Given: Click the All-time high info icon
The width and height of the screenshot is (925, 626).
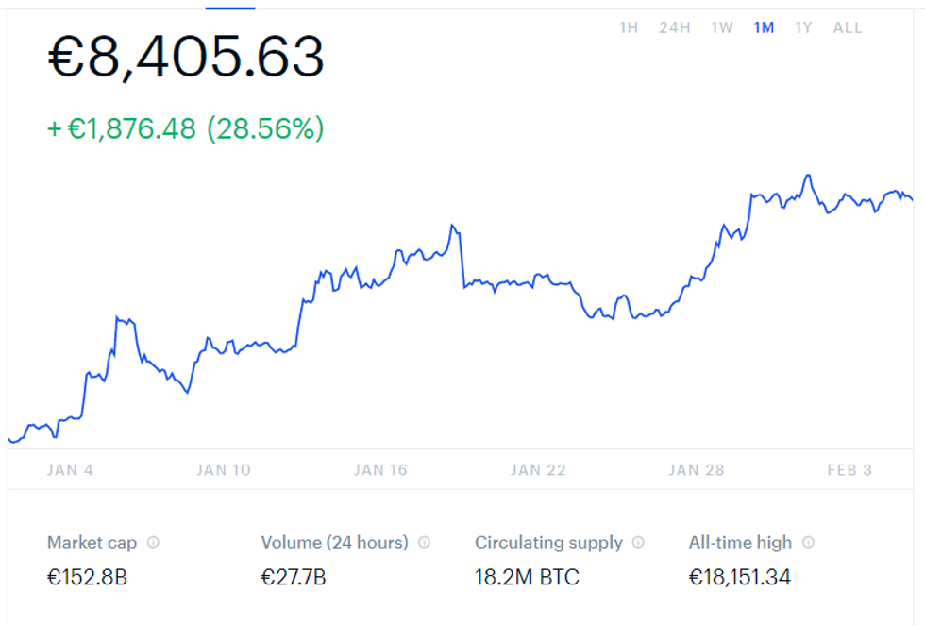Looking at the screenshot, I should [x=808, y=543].
